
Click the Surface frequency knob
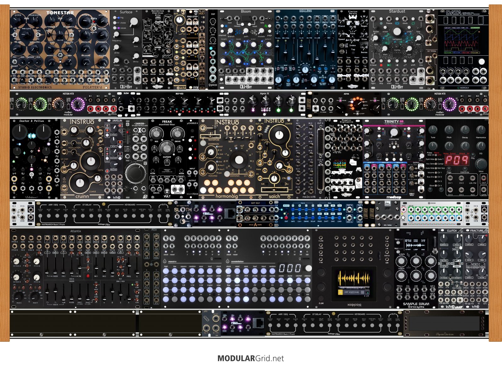click(x=117, y=35)
